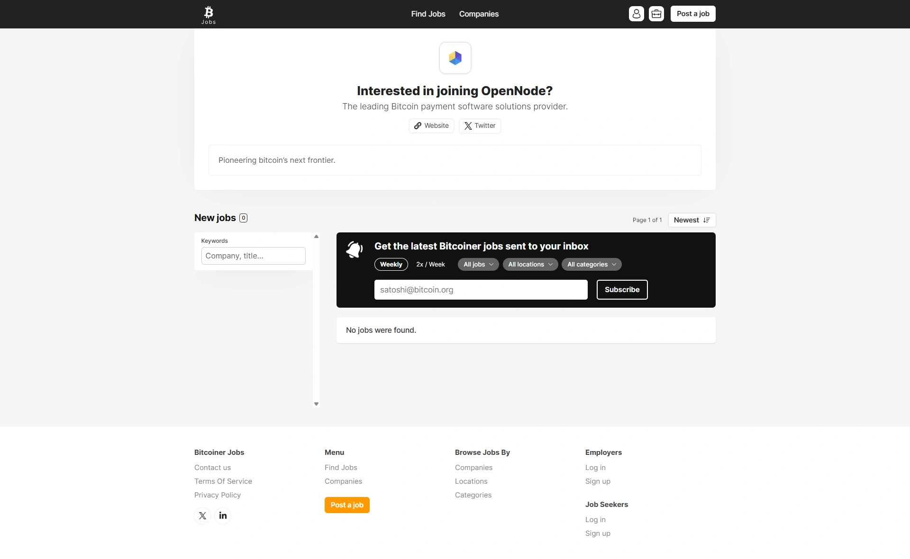Click the OpenNode company logo
Image resolution: width=910 pixels, height=559 pixels.
pyautogui.click(x=455, y=58)
